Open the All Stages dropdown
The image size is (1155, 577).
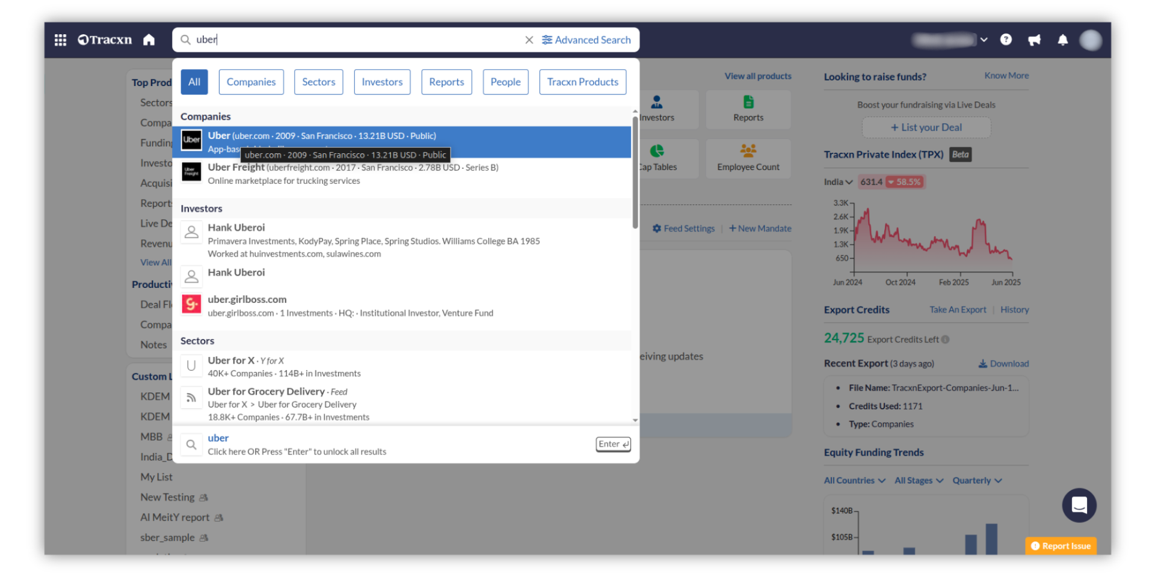point(919,480)
